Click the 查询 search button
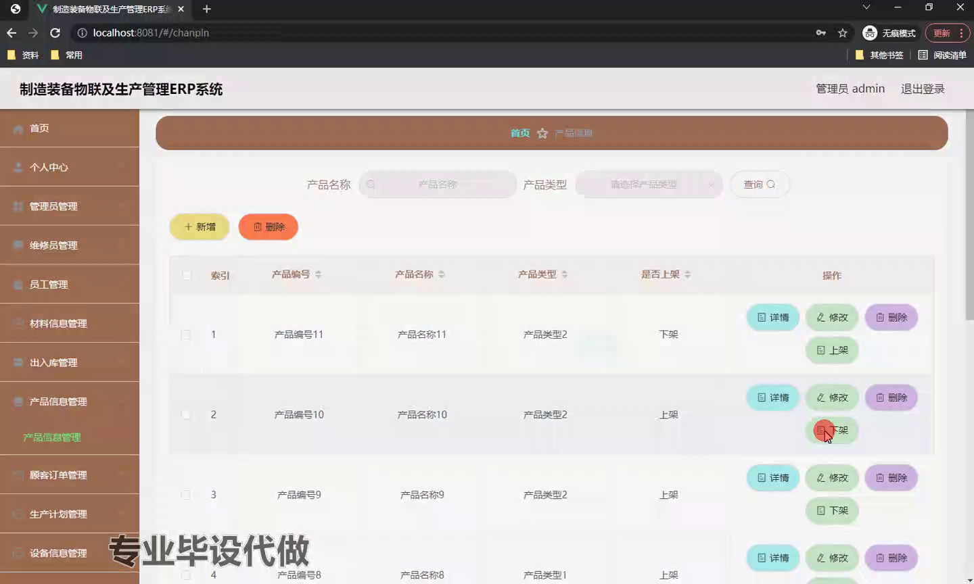The height and width of the screenshot is (584, 974). 759,185
